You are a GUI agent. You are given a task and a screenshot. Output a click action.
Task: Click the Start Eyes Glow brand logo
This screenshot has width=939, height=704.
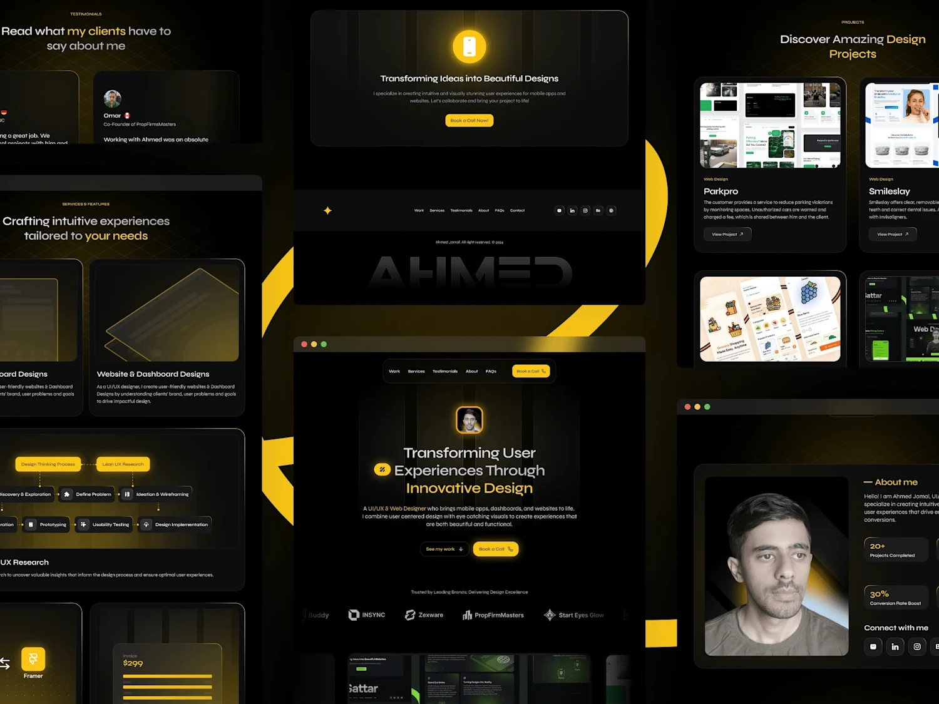coord(574,615)
